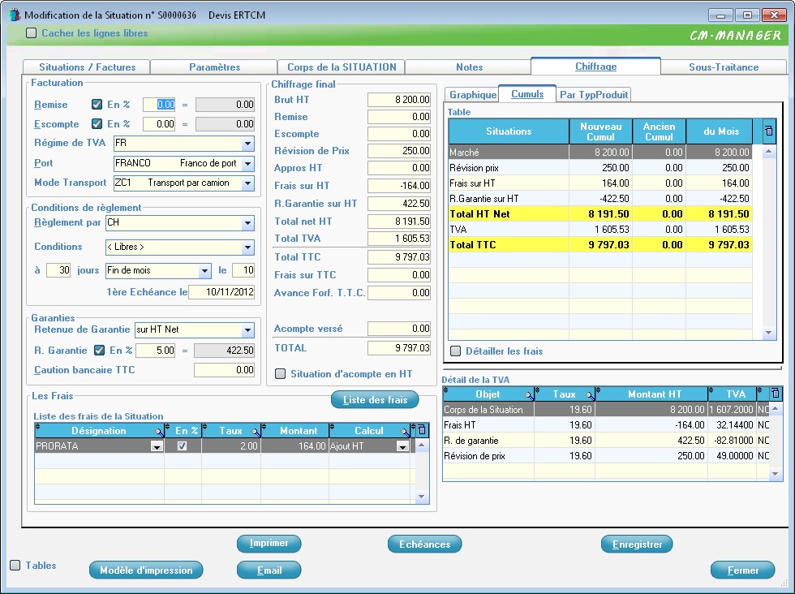Click search magnifier in Désignation column header
795x594 pixels.
[x=159, y=432]
